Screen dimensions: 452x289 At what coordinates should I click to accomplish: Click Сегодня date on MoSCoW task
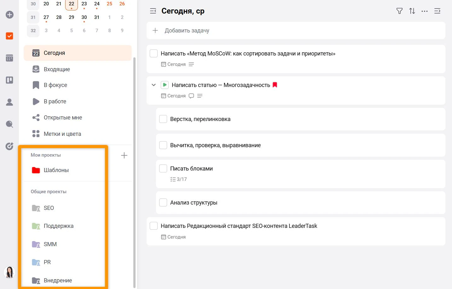(173, 64)
